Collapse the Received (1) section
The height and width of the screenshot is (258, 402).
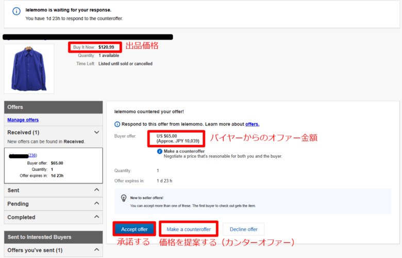(x=97, y=132)
